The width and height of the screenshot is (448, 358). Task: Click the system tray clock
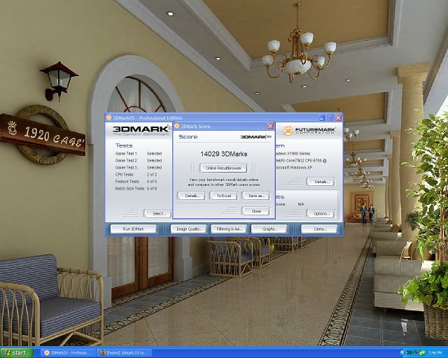point(435,353)
